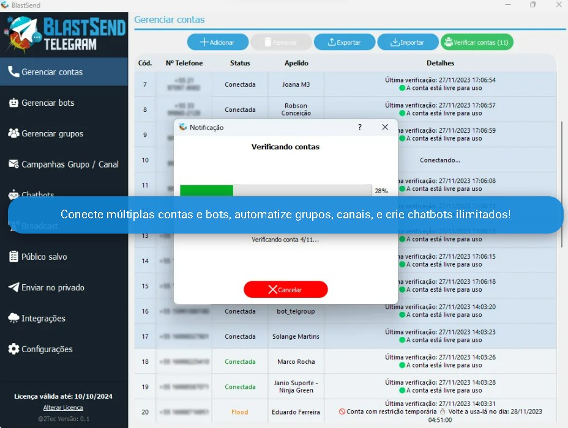Select the people icon for Gerenciar grupos
This screenshot has height=428, width=568.
[13, 133]
